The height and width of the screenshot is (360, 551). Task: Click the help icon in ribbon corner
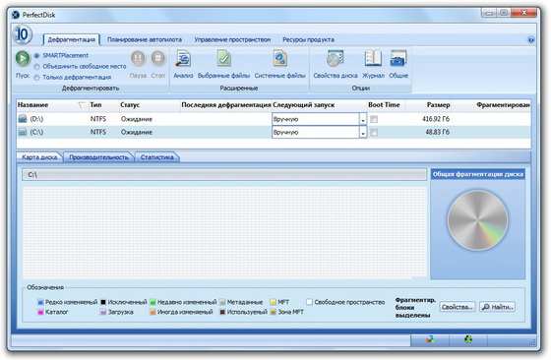(x=531, y=39)
